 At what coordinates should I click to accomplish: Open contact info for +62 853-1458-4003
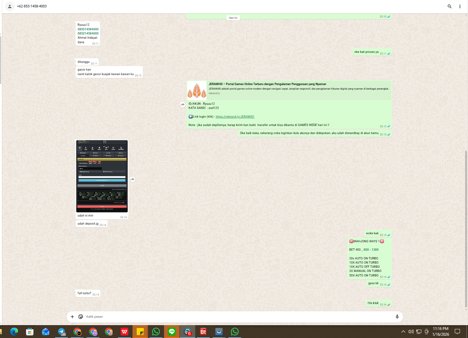pyautogui.click(x=32, y=6)
